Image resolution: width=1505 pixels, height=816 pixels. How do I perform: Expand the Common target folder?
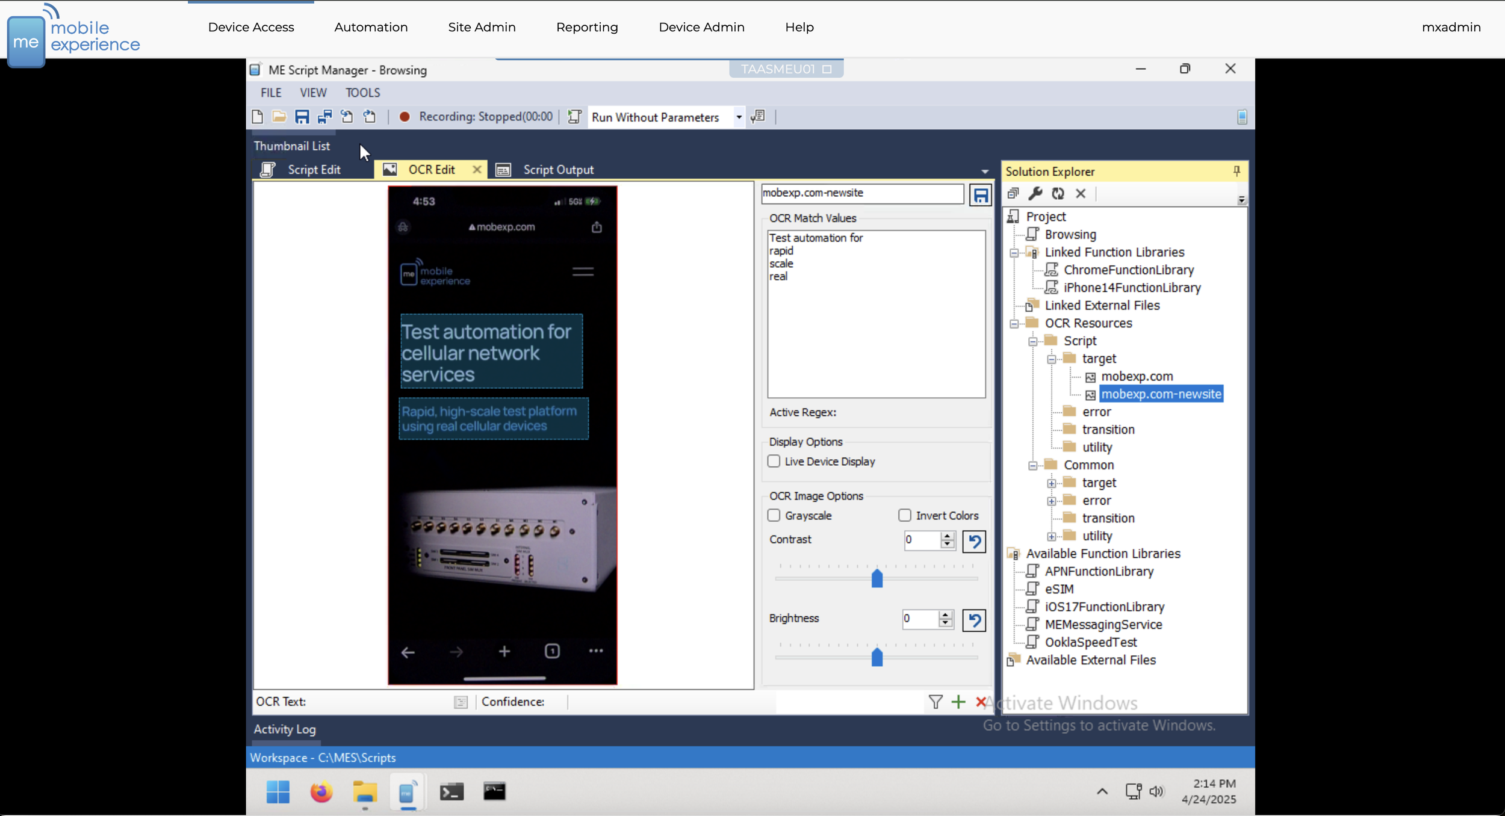tap(1051, 483)
